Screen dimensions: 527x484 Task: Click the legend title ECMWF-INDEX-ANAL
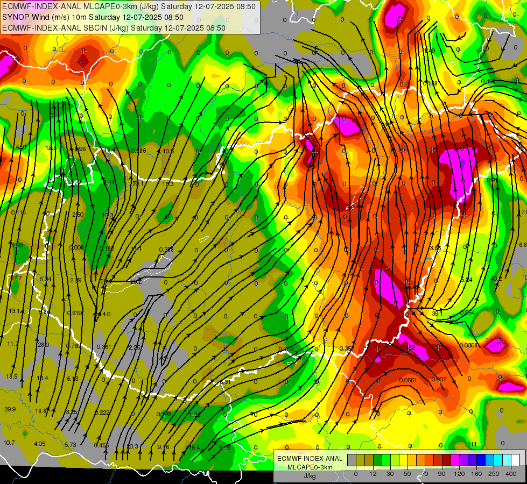pos(310,459)
